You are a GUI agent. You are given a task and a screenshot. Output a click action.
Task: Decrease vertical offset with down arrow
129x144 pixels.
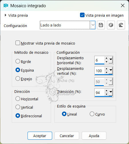point(106,72)
